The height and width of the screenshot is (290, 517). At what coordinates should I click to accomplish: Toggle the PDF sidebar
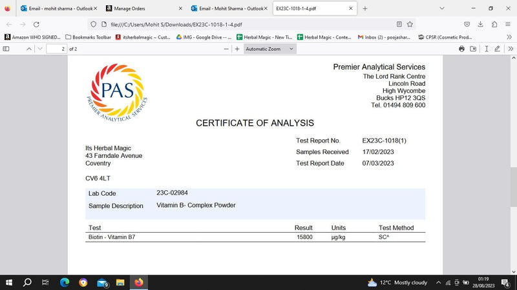coord(6,49)
